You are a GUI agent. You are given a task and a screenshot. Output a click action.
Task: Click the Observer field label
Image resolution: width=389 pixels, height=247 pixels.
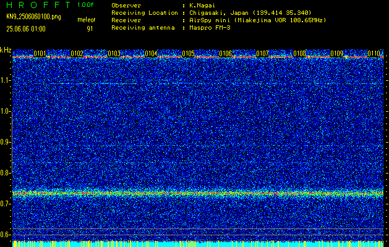[126, 5]
